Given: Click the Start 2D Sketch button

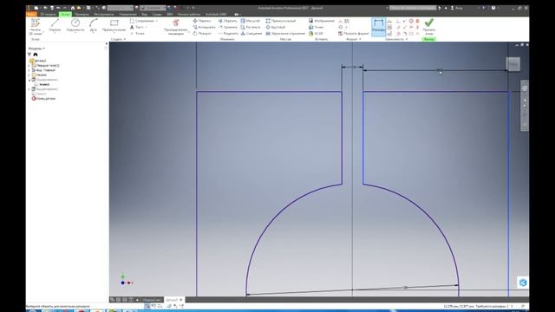Looking at the screenshot, I should tap(35, 27).
